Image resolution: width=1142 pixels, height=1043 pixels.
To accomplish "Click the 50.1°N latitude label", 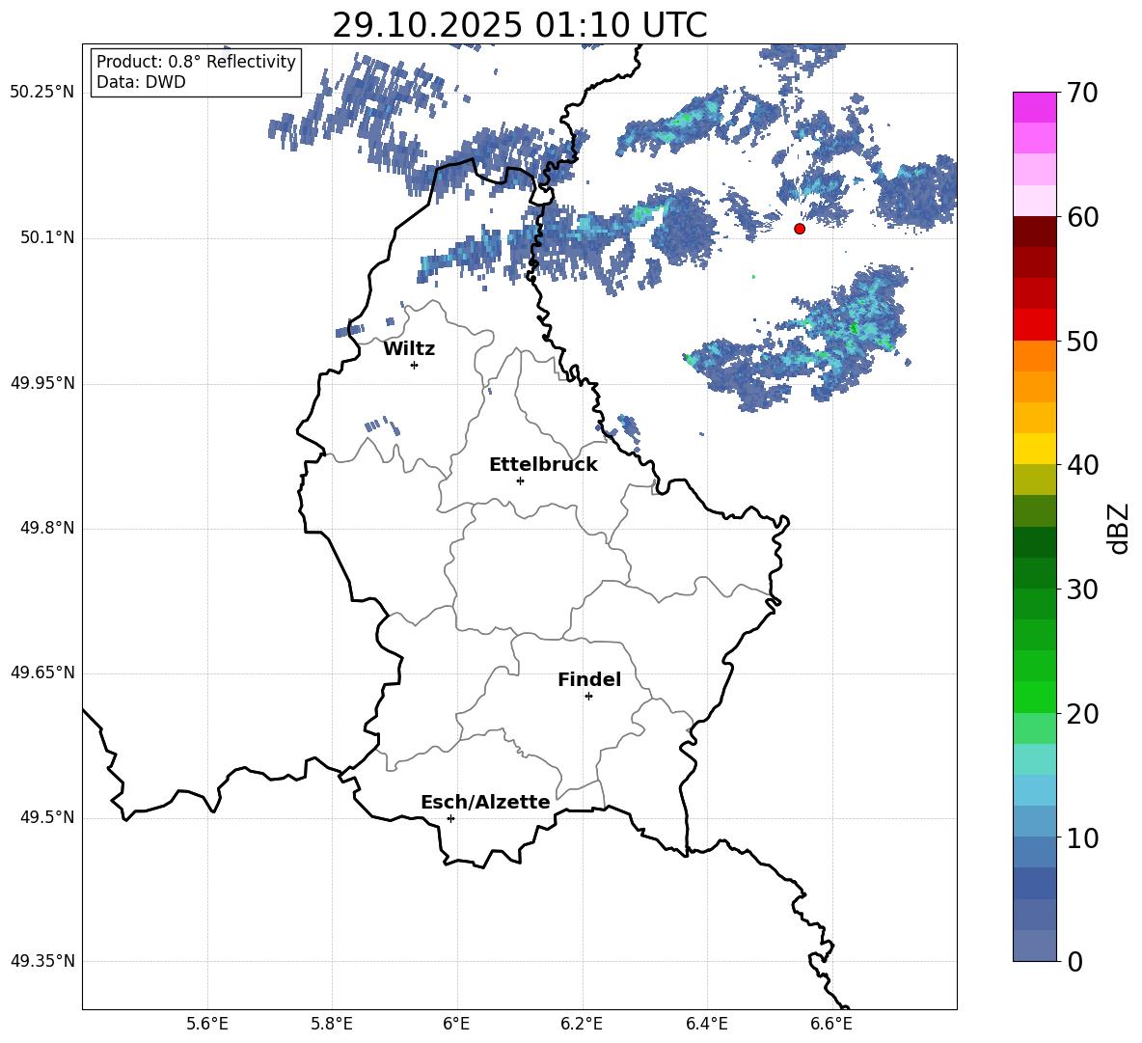I will 47,238.
